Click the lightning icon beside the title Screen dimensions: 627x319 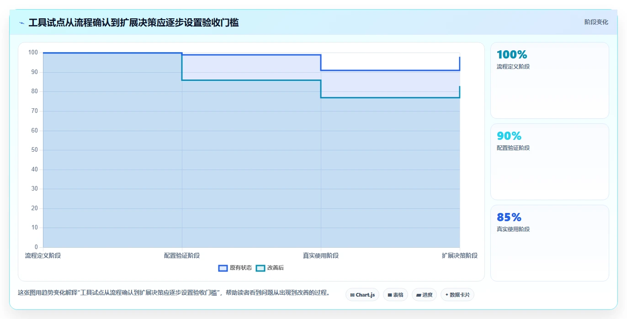[22, 23]
